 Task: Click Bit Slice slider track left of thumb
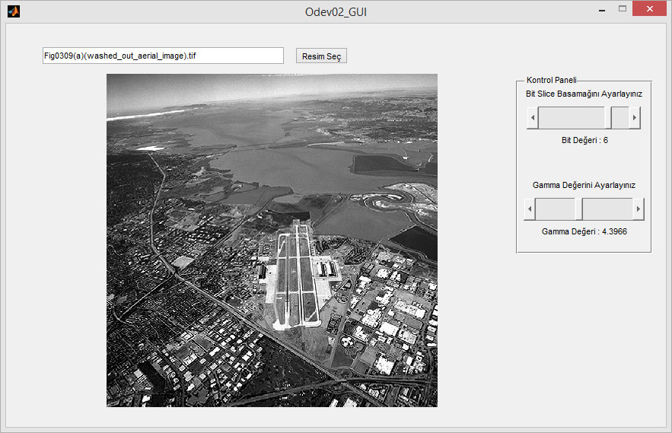pos(571,118)
